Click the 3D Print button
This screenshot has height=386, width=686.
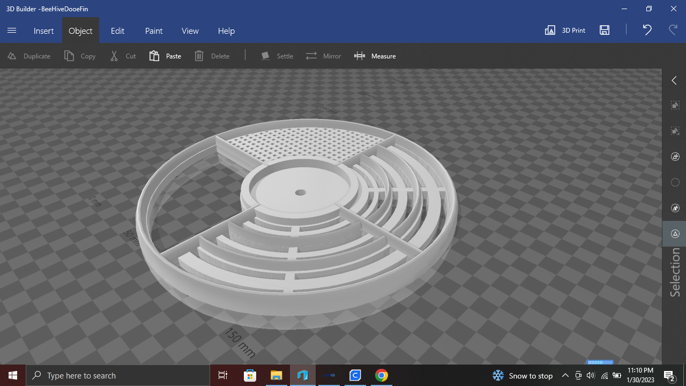click(565, 31)
